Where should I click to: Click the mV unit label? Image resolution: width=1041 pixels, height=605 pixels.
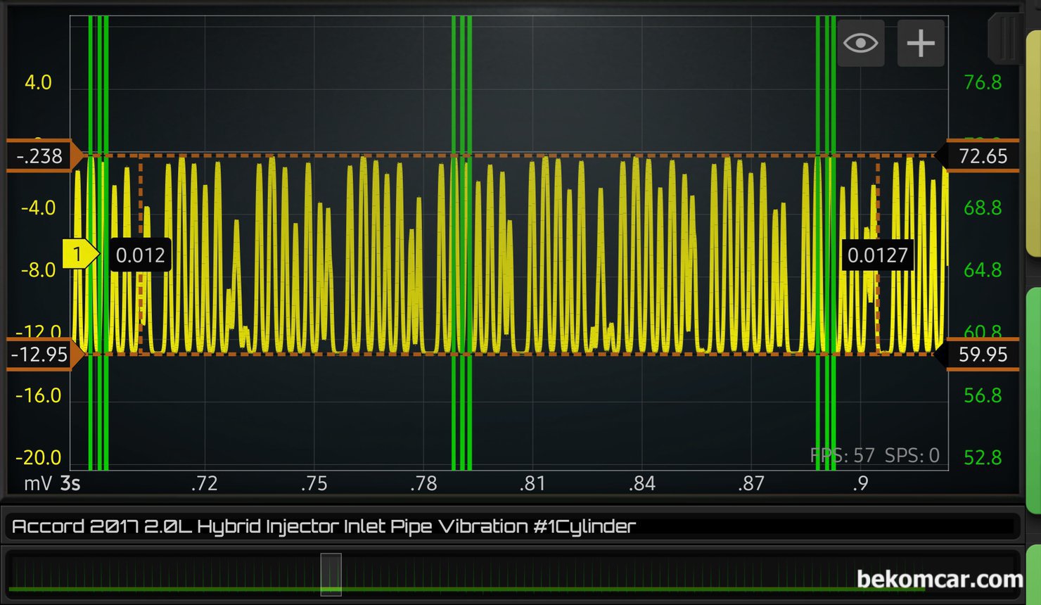pyautogui.click(x=38, y=484)
